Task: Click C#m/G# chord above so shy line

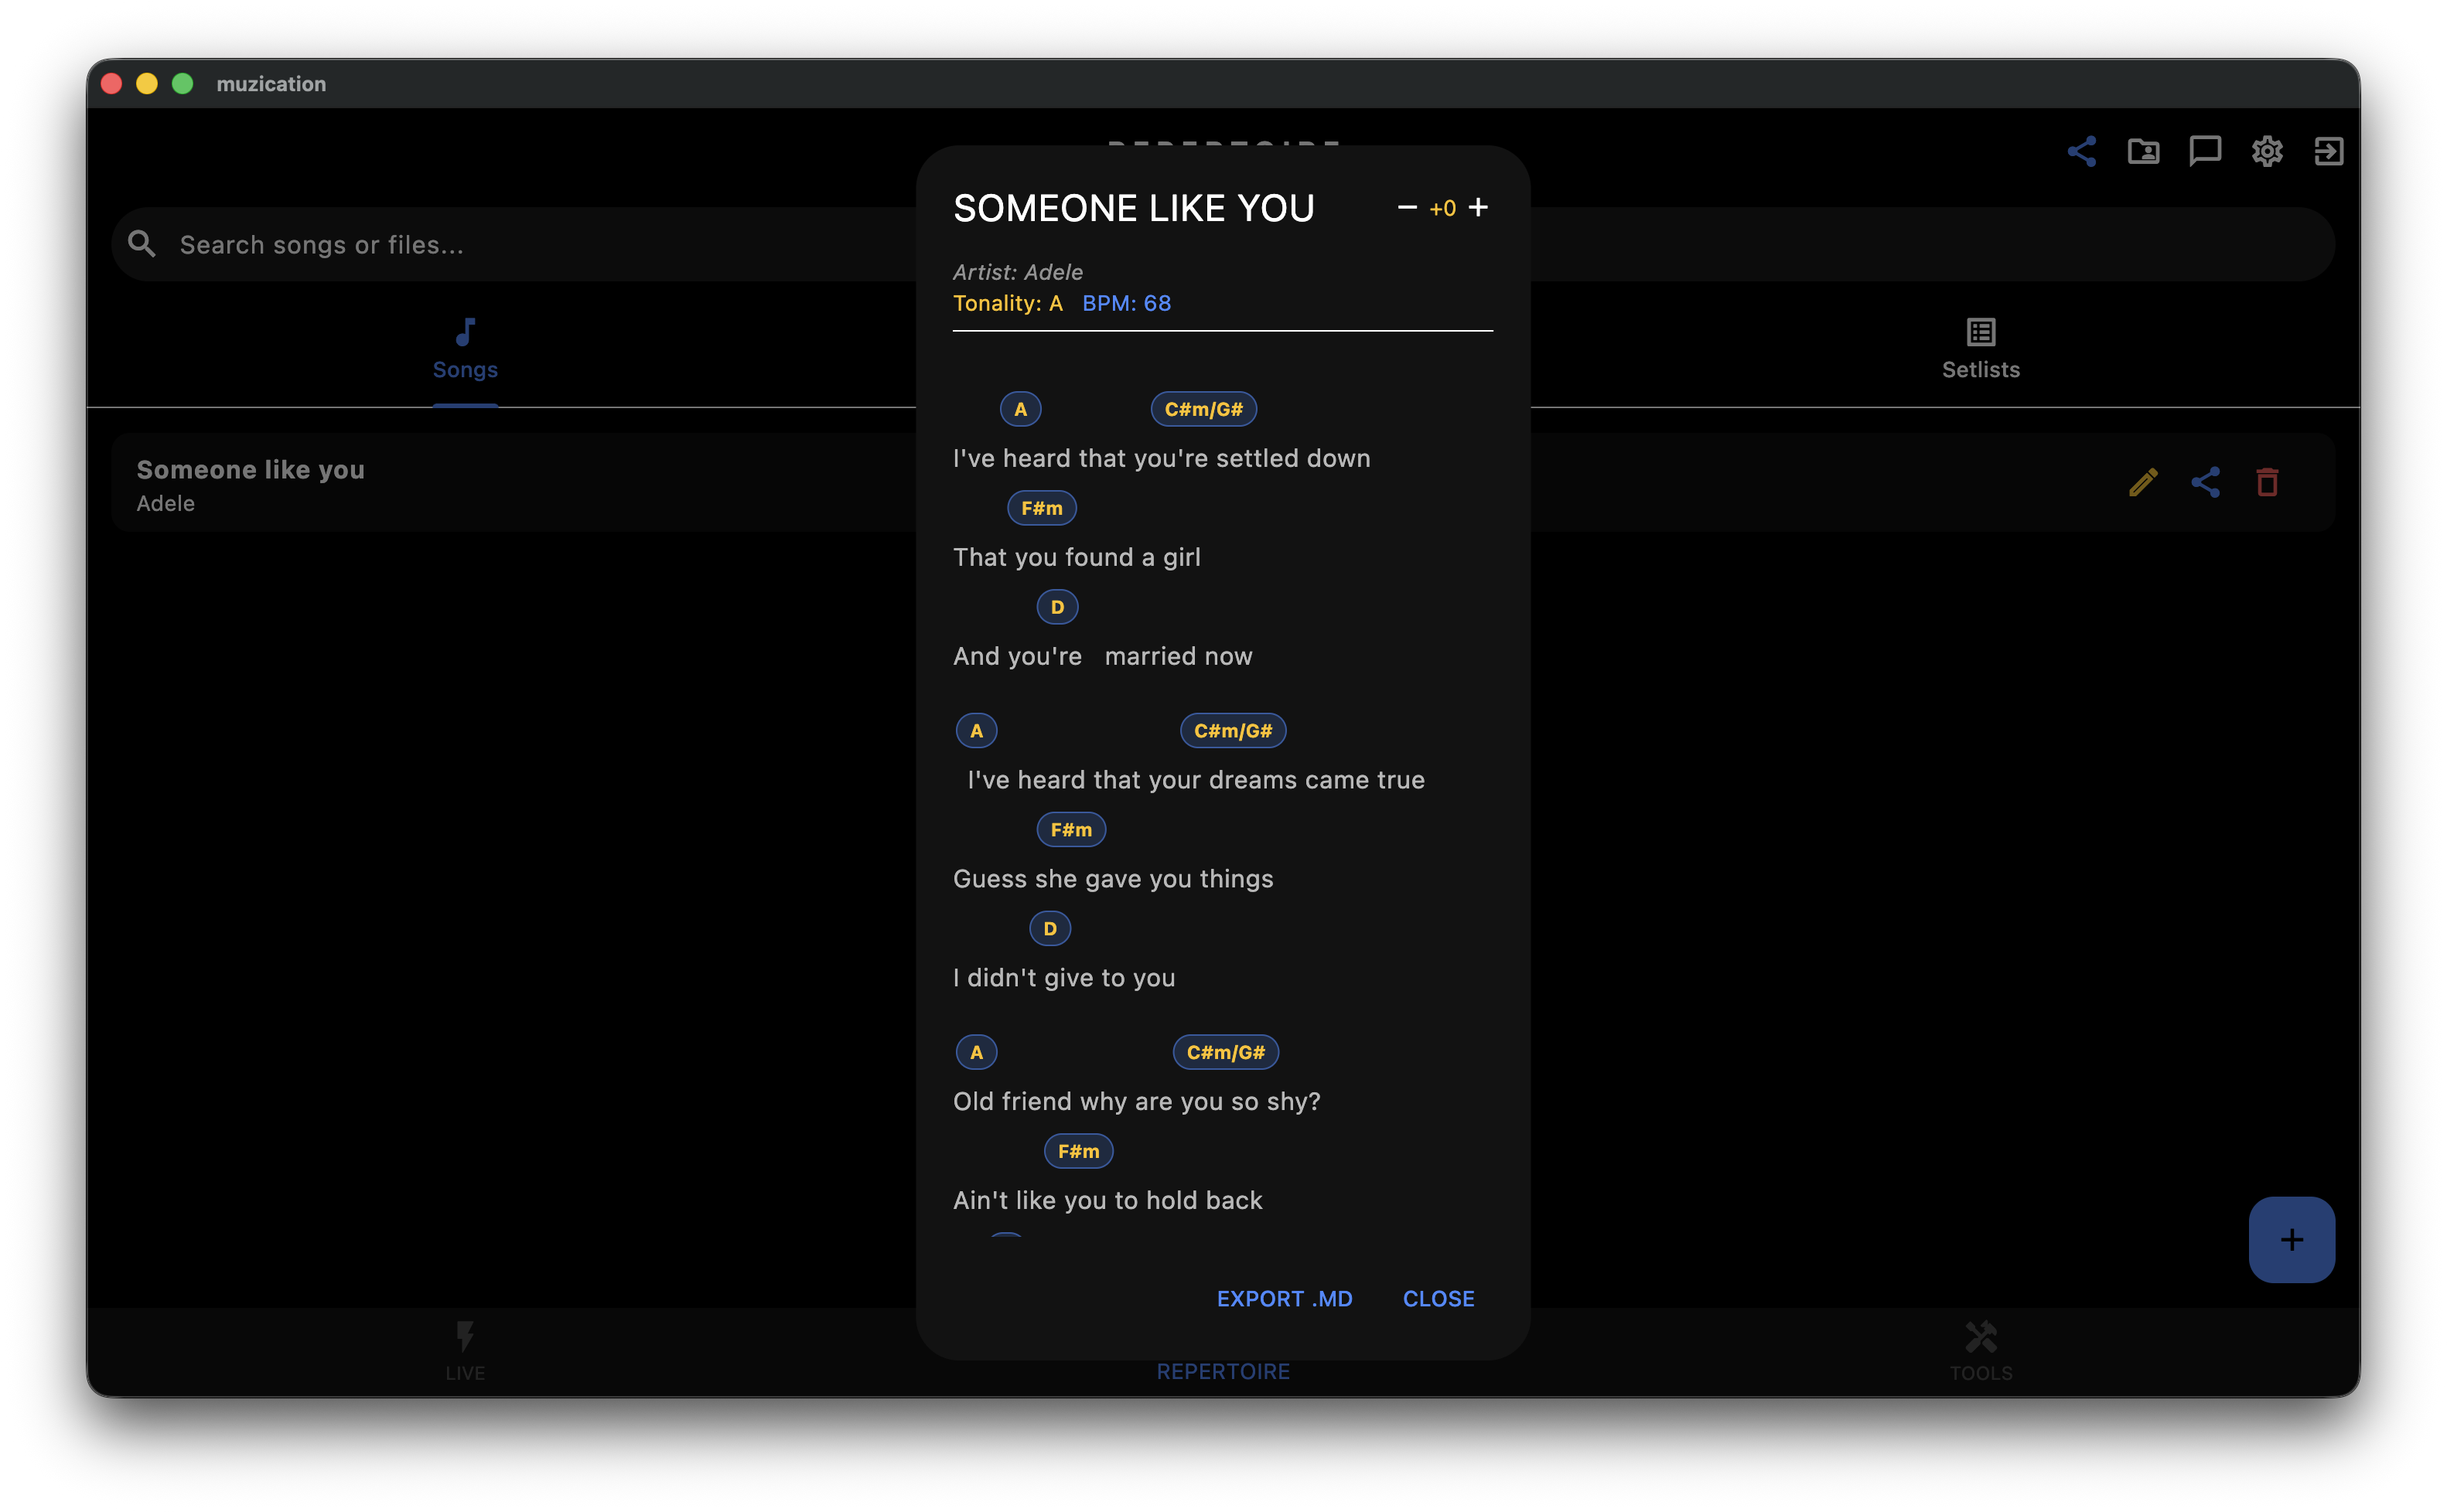Action: pyautogui.click(x=1226, y=1052)
